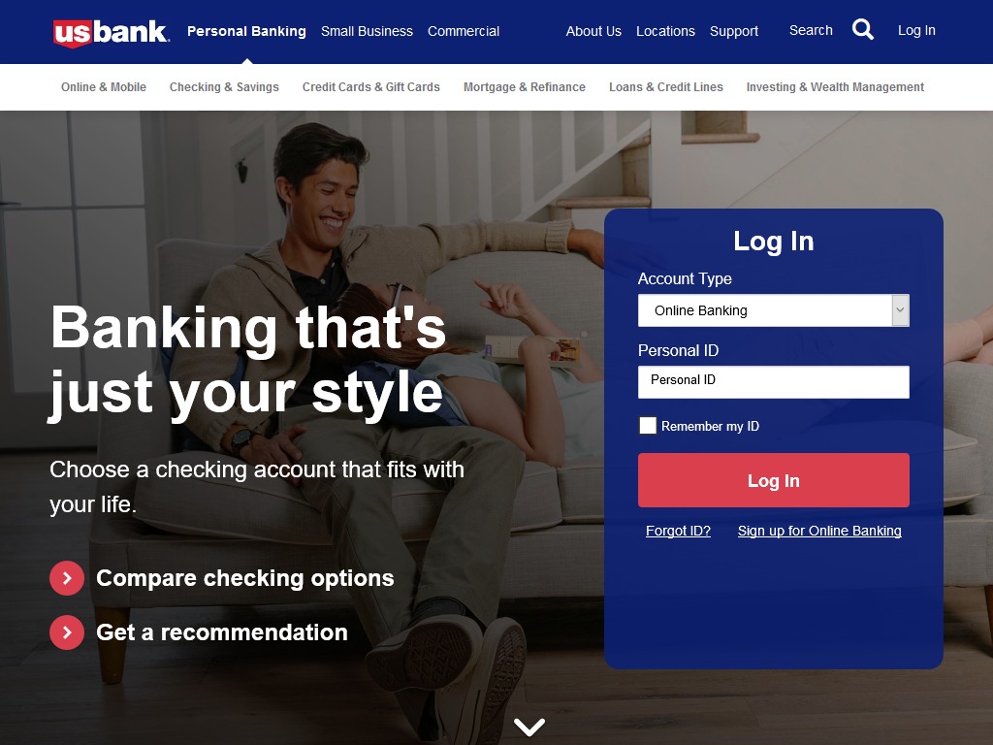The image size is (993, 745).
Task: Click red arrow beside Get a recommendation
Action: (x=67, y=632)
